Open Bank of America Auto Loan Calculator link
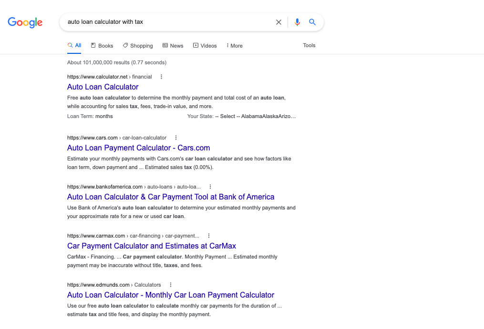The height and width of the screenshot is (329, 484). [171, 197]
